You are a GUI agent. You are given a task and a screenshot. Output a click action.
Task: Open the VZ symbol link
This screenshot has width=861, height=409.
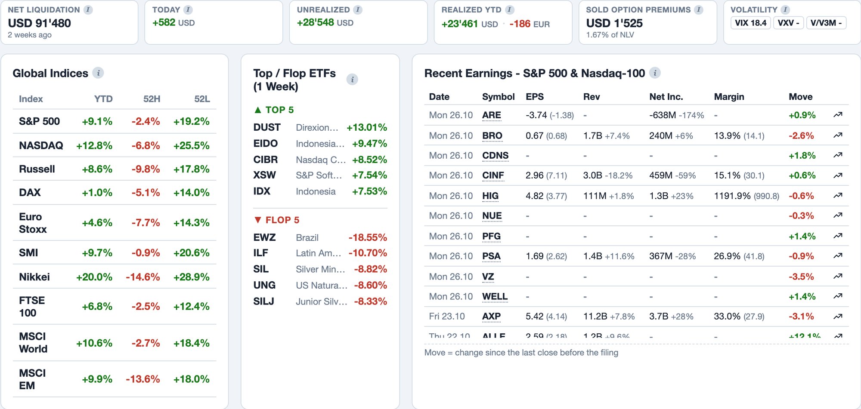point(488,277)
